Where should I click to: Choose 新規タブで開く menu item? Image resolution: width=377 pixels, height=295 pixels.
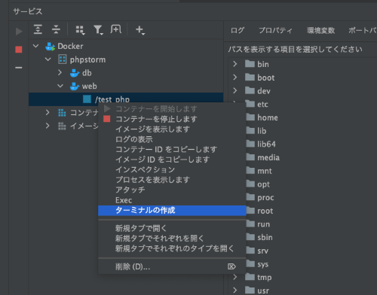coord(172,228)
